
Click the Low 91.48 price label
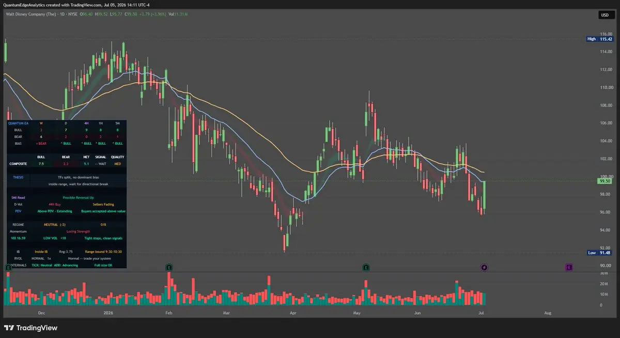point(599,253)
